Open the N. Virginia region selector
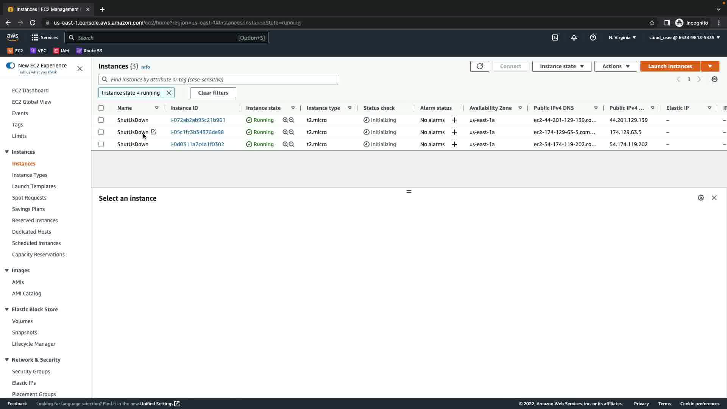Screen dimensions: 727x409 (x=622, y=37)
